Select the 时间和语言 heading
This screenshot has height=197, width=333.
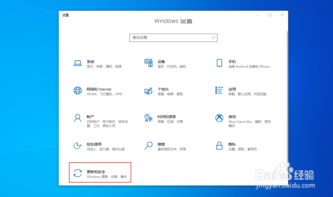[167, 117]
